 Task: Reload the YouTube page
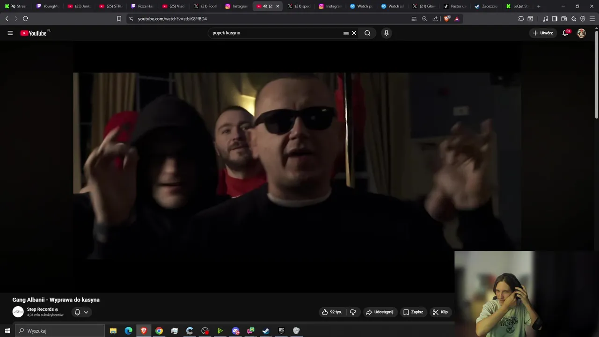tap(25, 19)
